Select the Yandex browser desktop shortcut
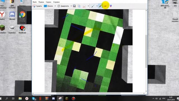 tap(2, 16)
